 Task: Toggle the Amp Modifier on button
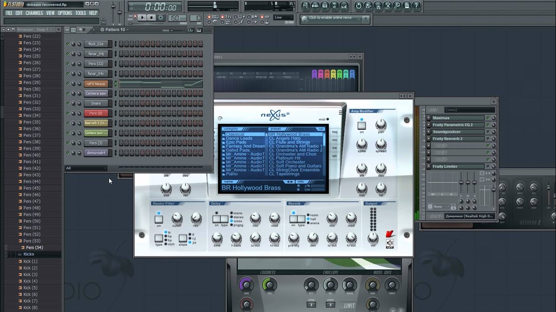(361, 126)
